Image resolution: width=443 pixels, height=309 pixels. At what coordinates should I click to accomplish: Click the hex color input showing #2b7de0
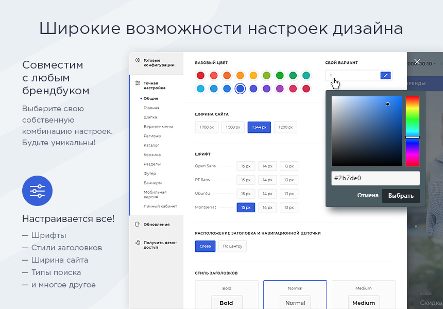coord(375,178)
